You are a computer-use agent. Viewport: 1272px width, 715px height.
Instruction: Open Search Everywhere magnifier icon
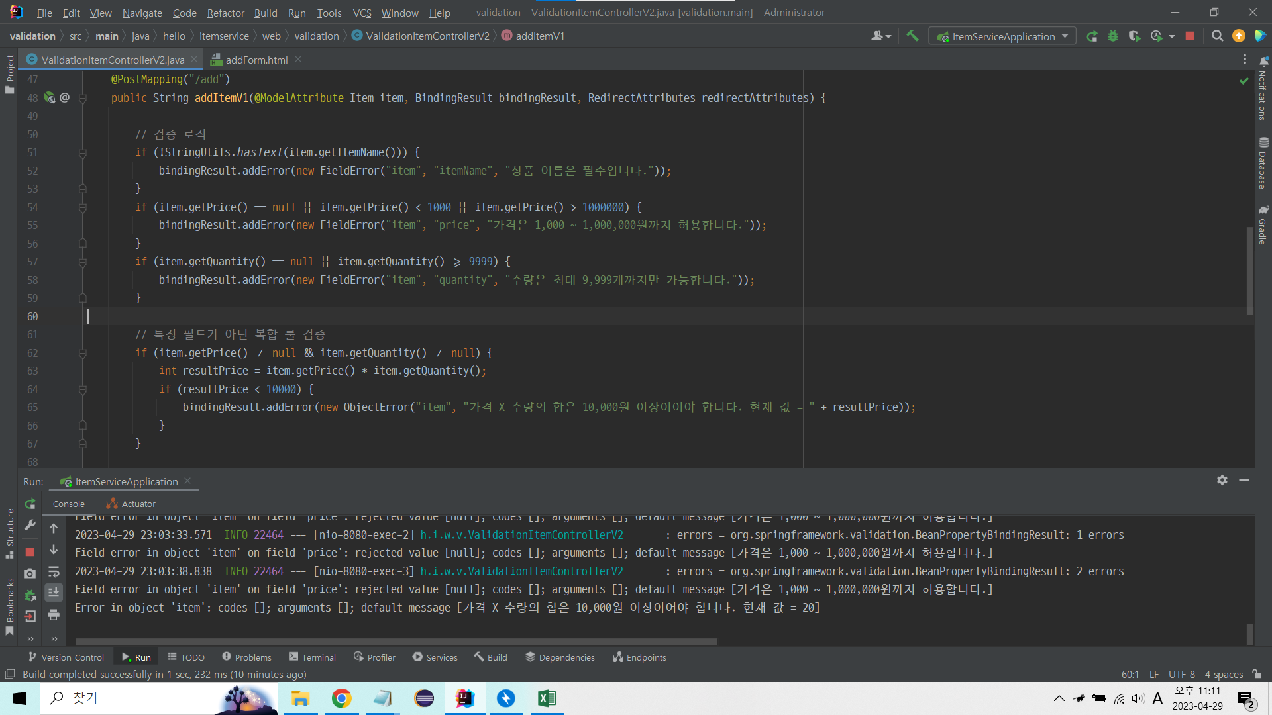pos(1217,36)
